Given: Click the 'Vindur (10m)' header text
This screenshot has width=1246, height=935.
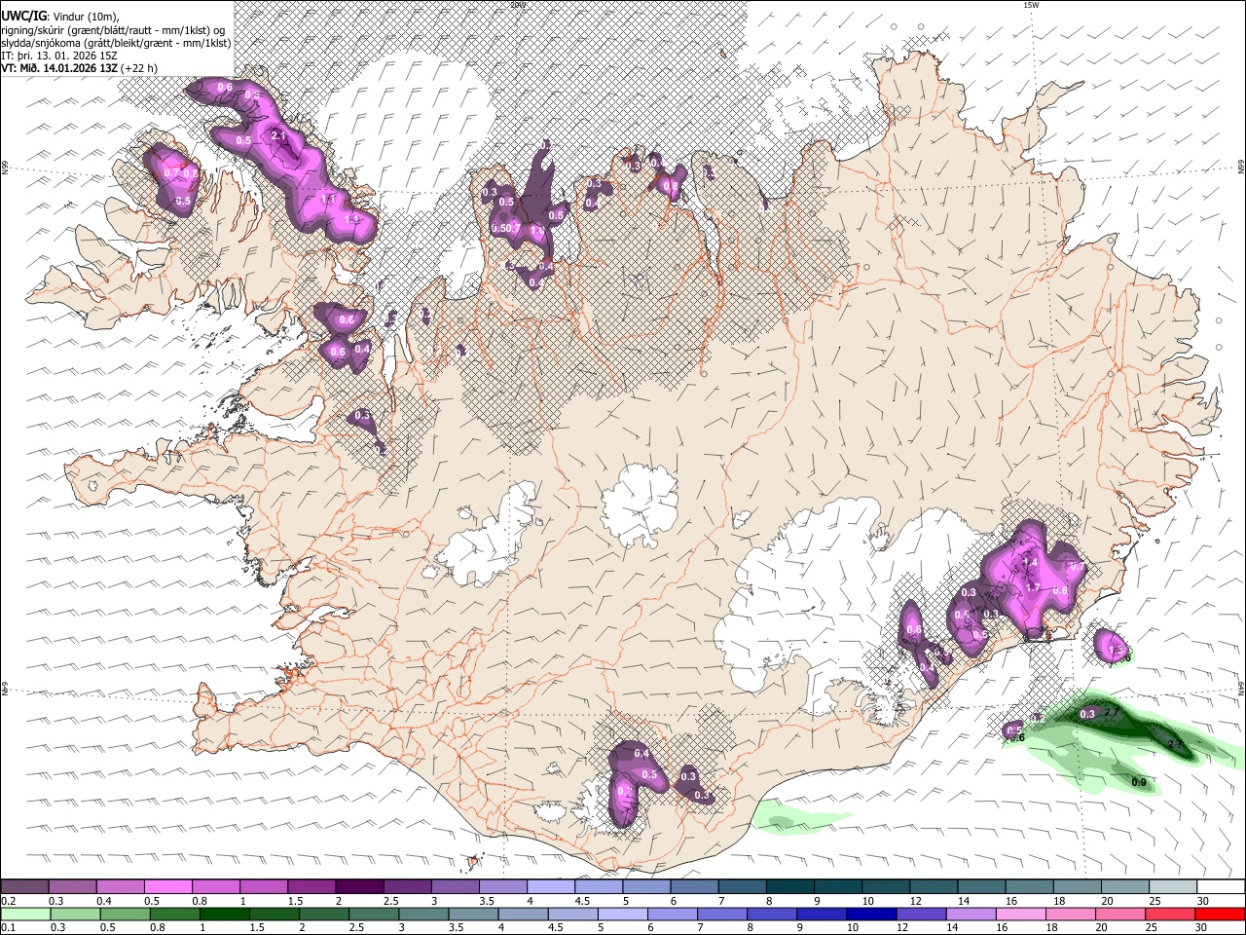Looking at the screenshot, I should [86, 17].
